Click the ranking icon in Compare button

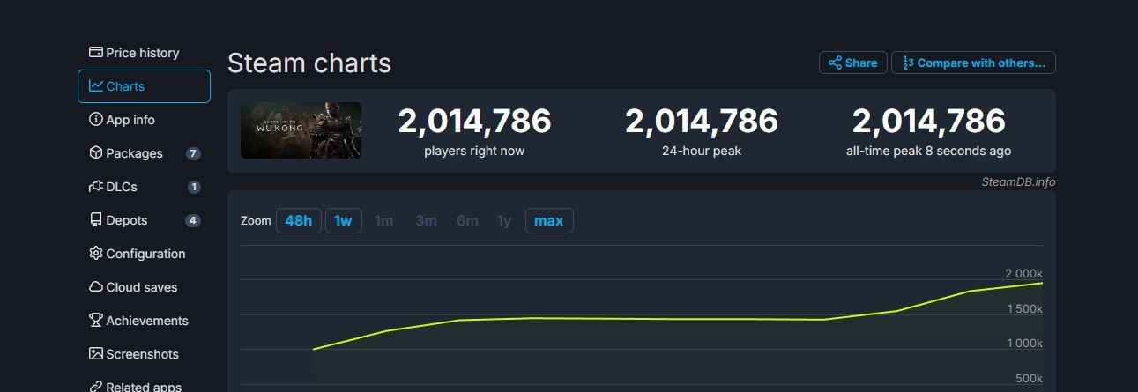(x=908, y=63)
